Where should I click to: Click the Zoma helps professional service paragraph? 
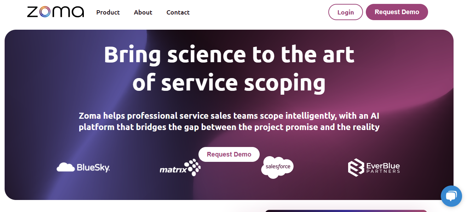[229, 121]
